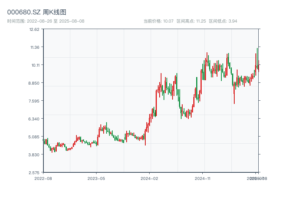
Task: Click the 3.830 y-axis tick label
Action: click(34, 154)
